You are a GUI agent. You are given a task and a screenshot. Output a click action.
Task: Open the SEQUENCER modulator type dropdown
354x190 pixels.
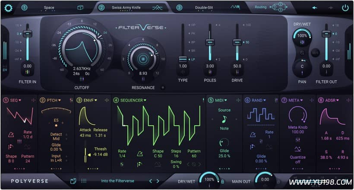(133, 100)
